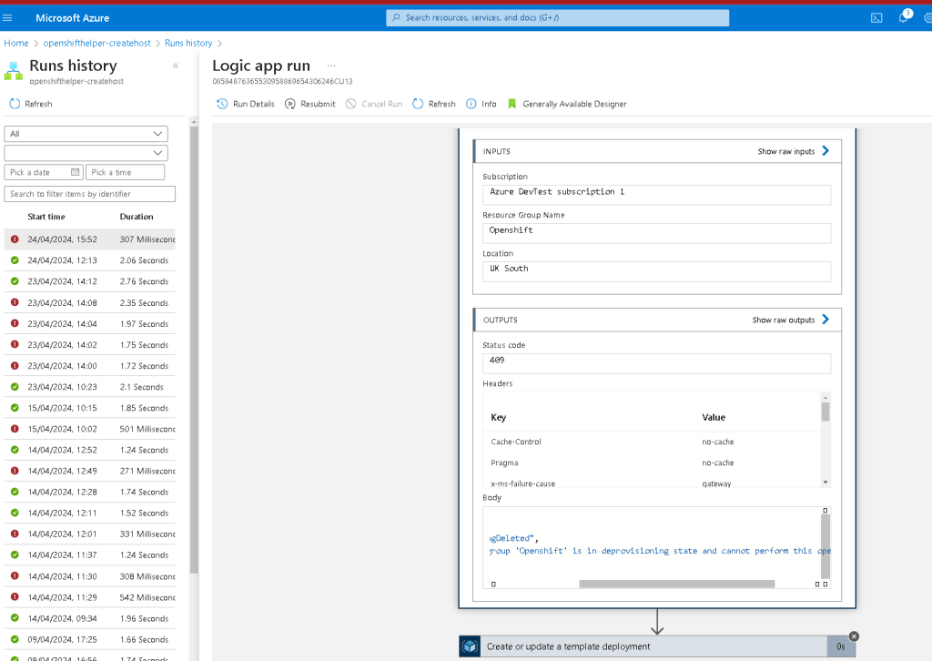Select run 14/04/2024, 12:01
Image resolution: width=932 pixels, height=661 pixels.
tap(90, 534)
